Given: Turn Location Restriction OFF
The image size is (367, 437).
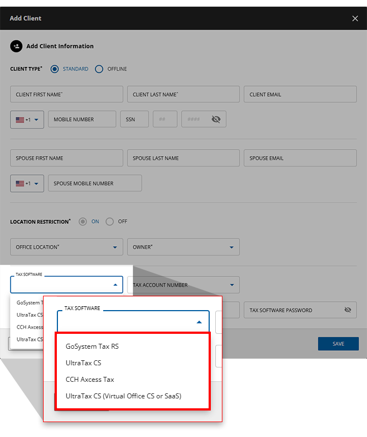Looking at the screenshot, I should [x=109, y=222].
